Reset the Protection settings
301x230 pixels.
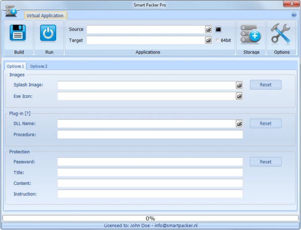[266, 162]
